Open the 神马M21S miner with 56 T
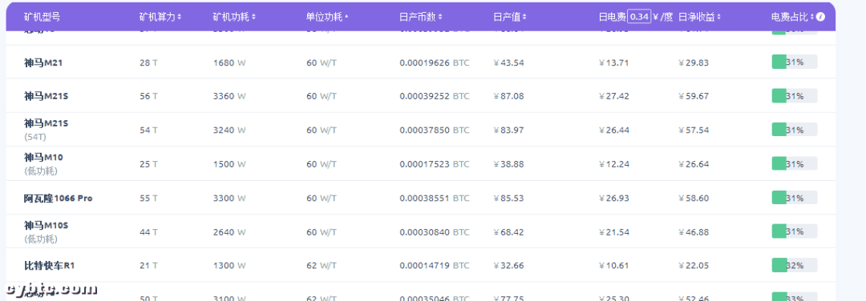This screenshot has width=866, height=301. tap(46, 96)
